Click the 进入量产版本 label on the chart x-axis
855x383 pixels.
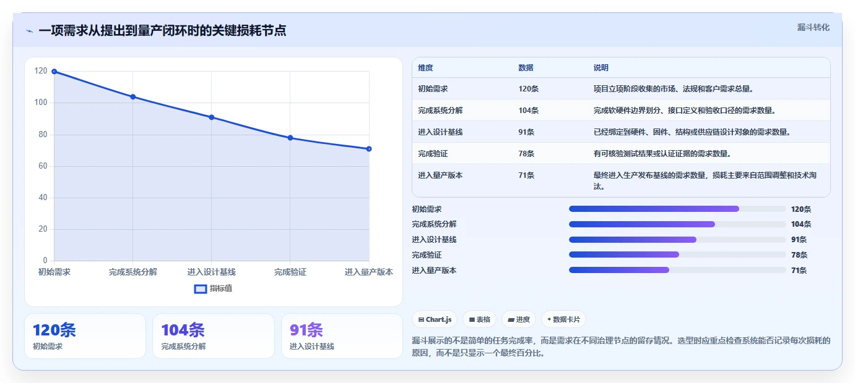pos(369,272)
